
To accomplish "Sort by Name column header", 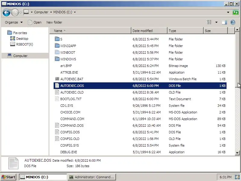I will point(90,31).
